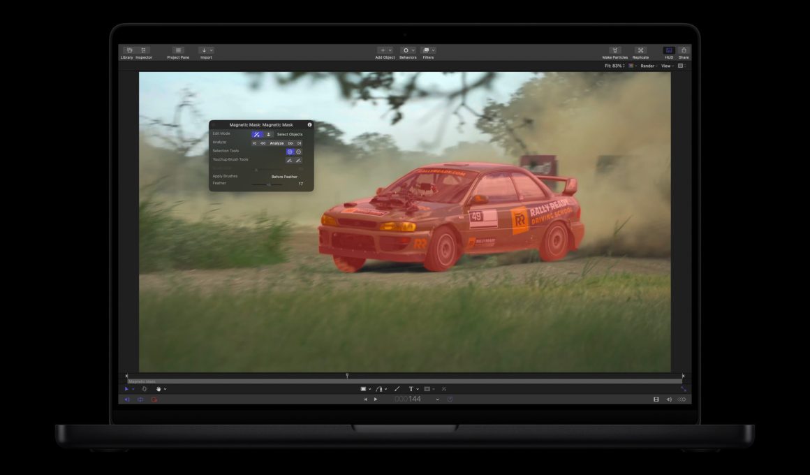Click the Make Particles icon

(614, 51)
